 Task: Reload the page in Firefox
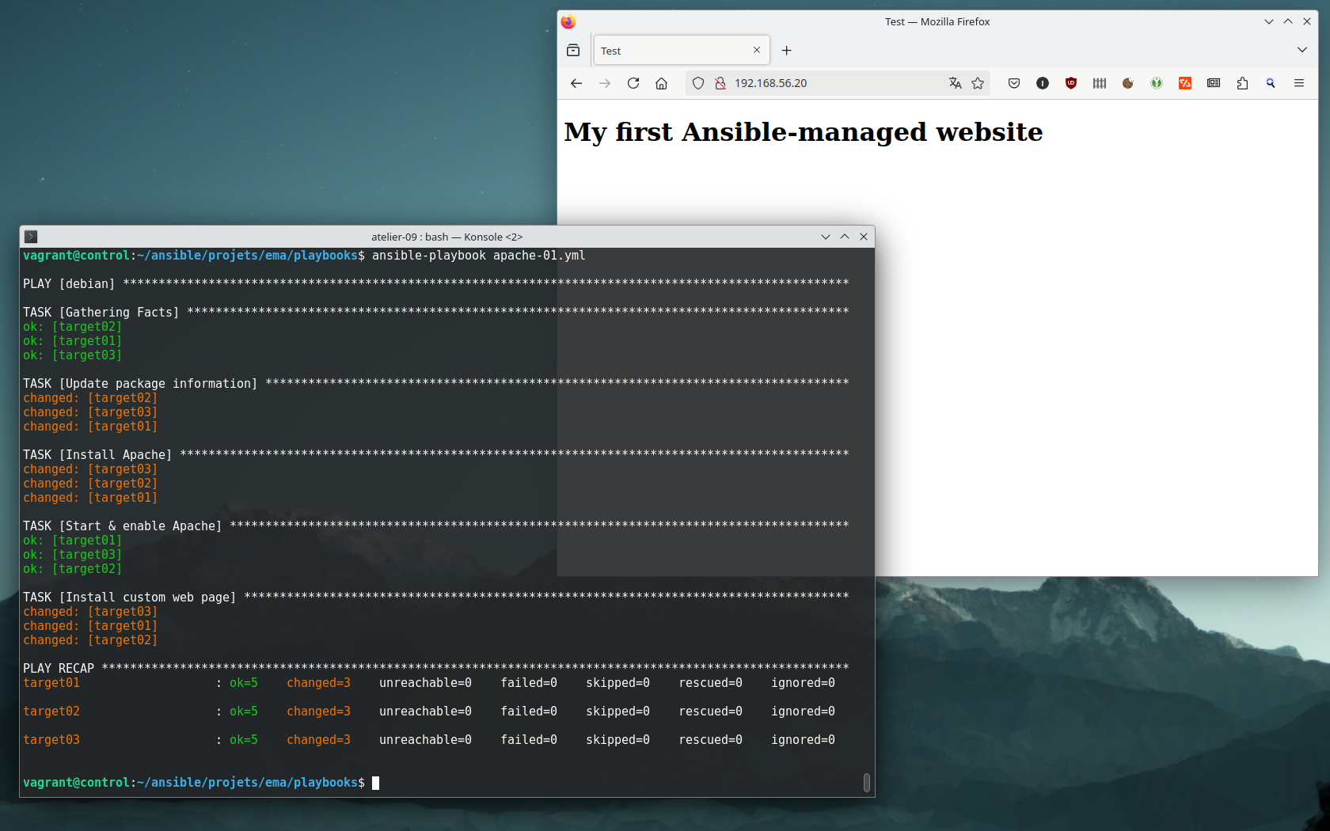[633, 83]
